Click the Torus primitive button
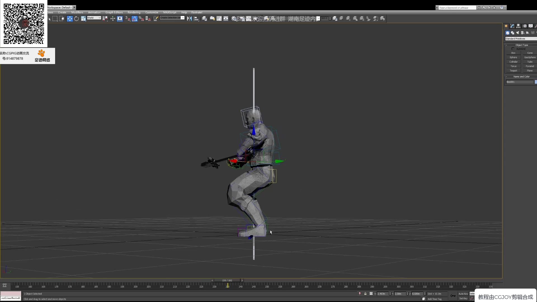The image size is (537, 302). point(513,66)
